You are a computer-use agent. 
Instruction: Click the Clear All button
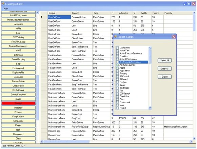pos(164,69)
